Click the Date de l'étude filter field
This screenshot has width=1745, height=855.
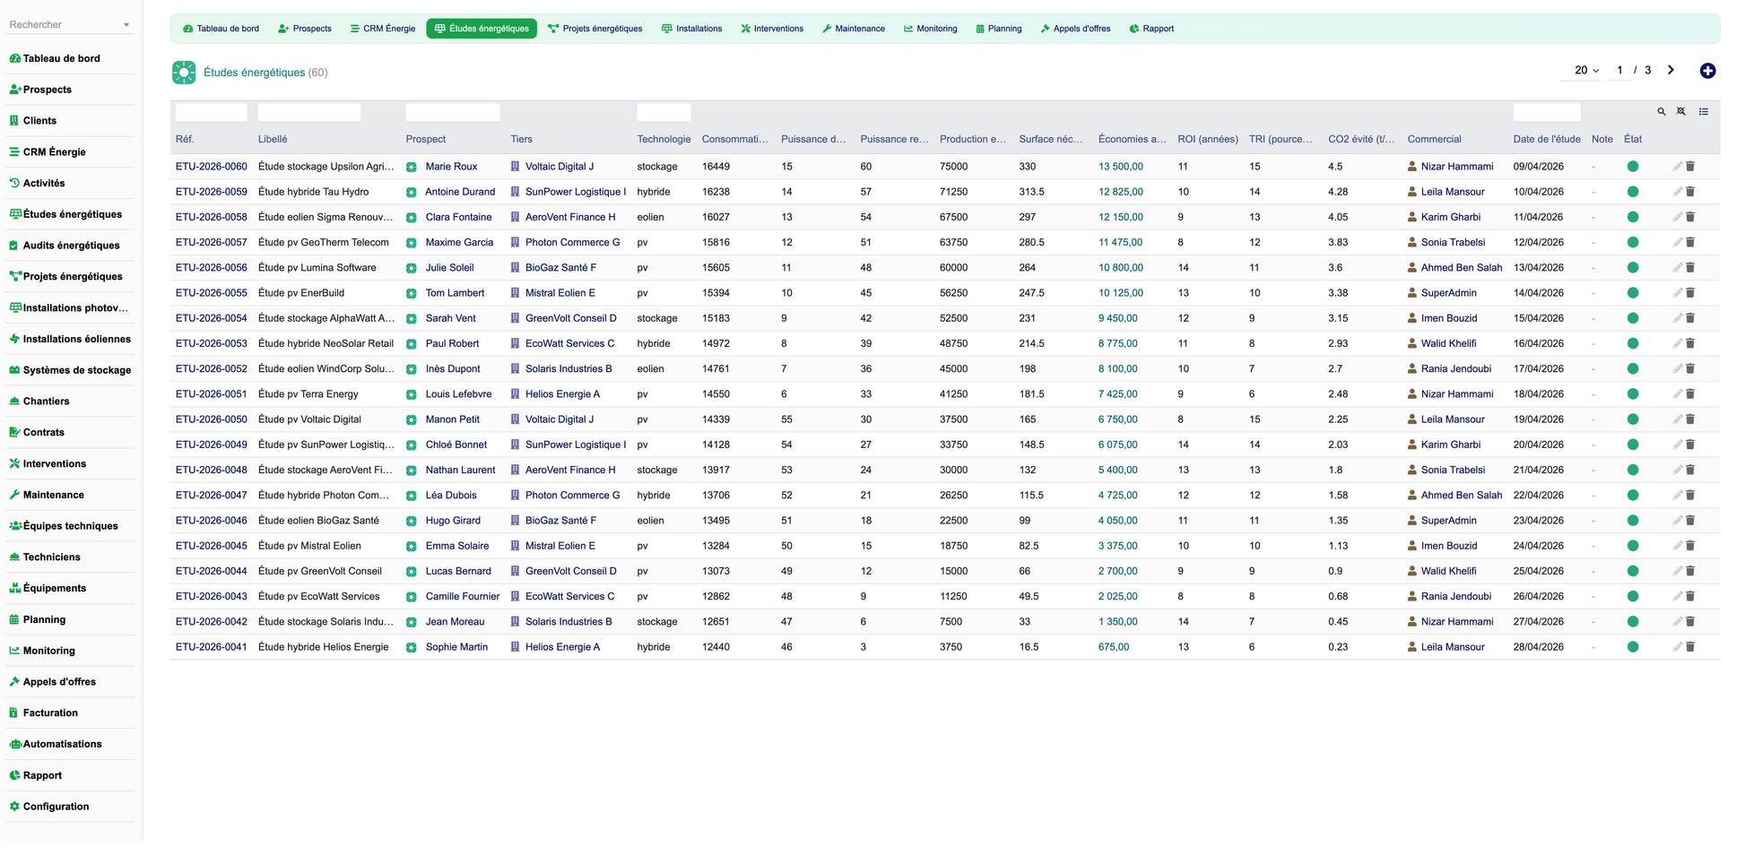(1547, 112)
